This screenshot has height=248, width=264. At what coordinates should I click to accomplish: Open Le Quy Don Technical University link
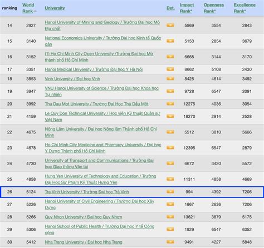(x=102, y=116)
